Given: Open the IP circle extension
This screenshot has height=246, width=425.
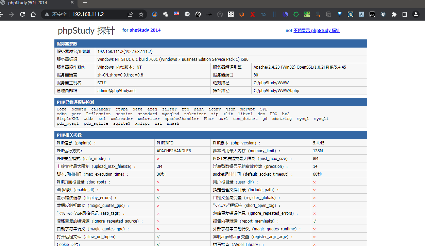Looking at the screenshot, I should (187, 14).
